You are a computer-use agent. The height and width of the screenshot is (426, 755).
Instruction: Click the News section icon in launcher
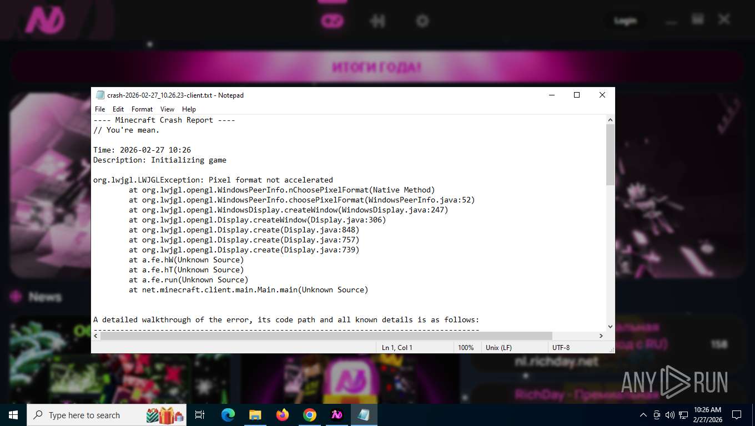(x=16, y=297)
